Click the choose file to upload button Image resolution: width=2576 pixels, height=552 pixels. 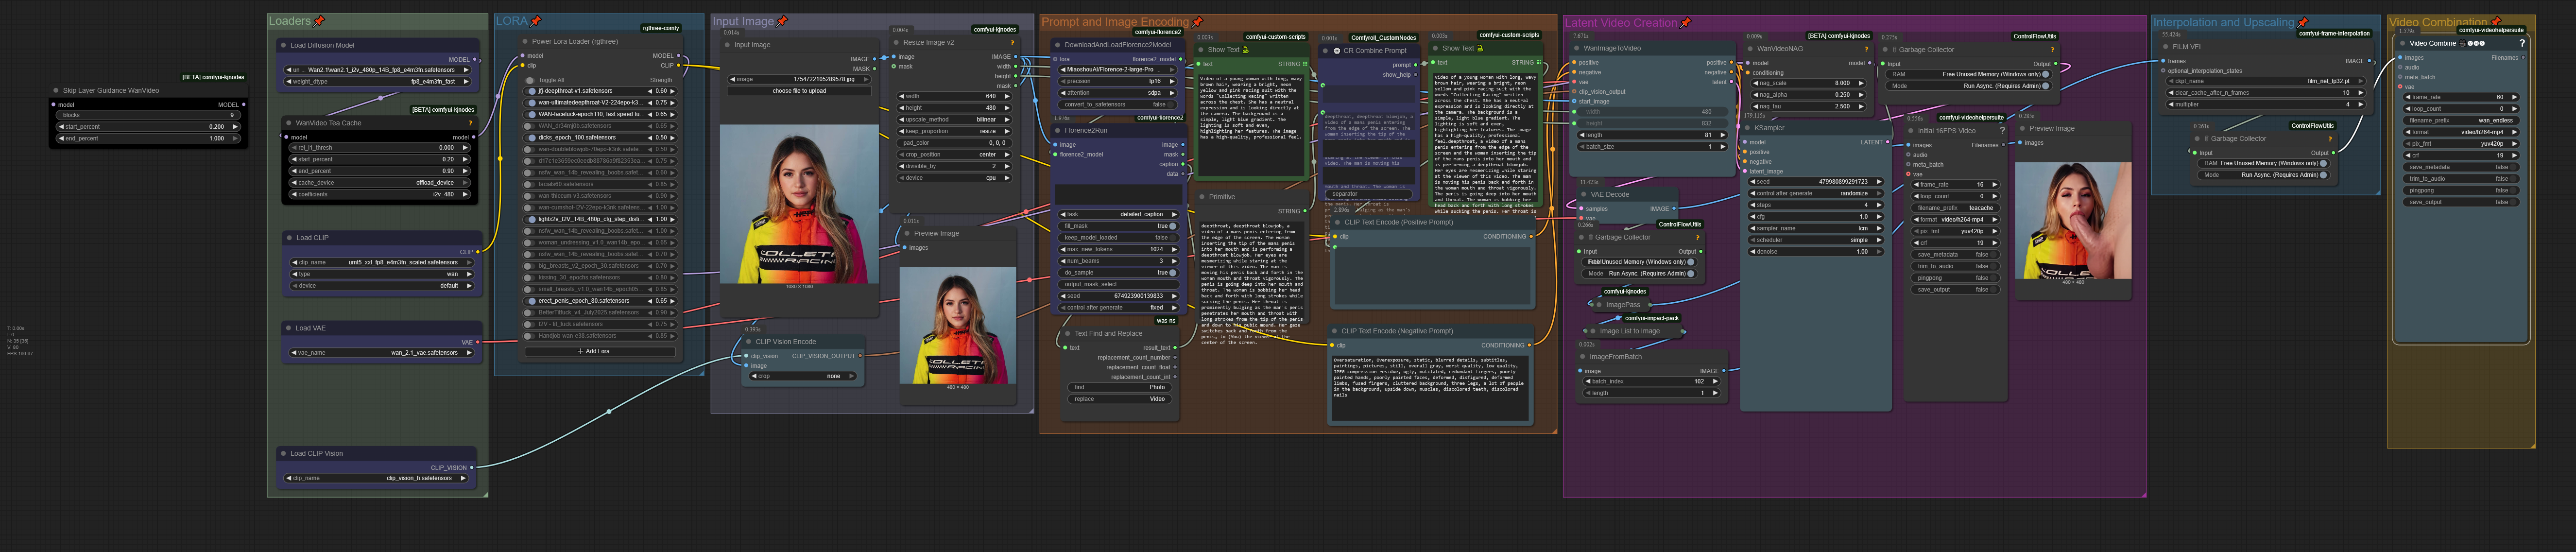click(799, 91)
